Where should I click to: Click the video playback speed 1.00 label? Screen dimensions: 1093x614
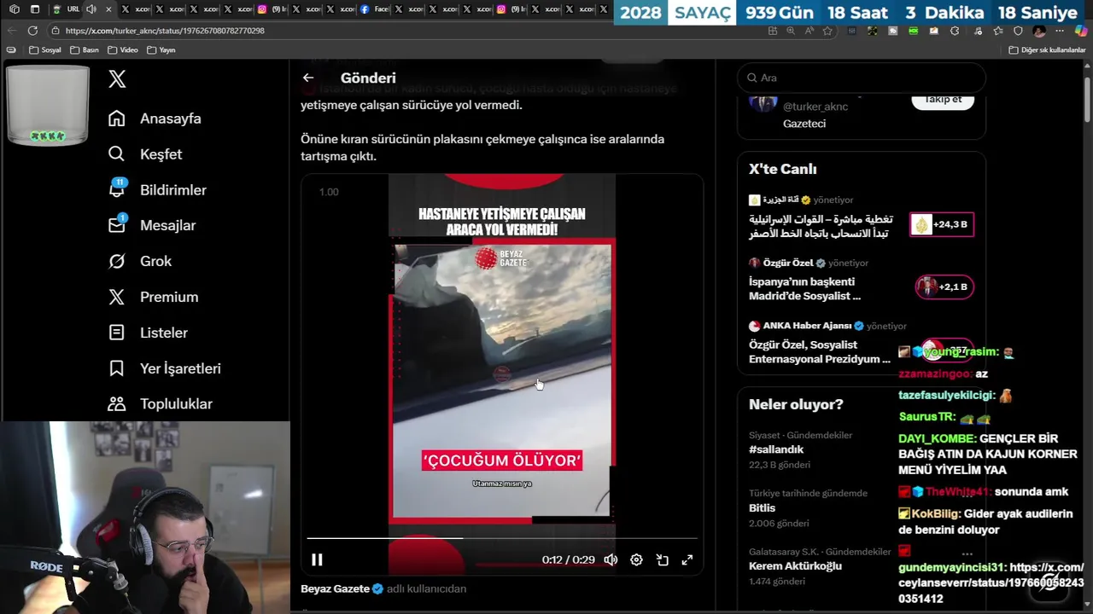click(329, 192)
